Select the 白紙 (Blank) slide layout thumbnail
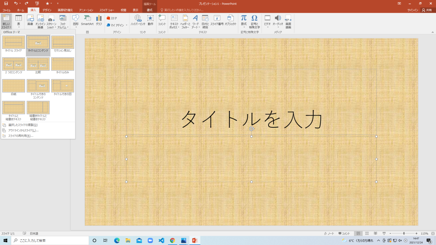This screenshot has width=436, height=245. pos(13,85)
